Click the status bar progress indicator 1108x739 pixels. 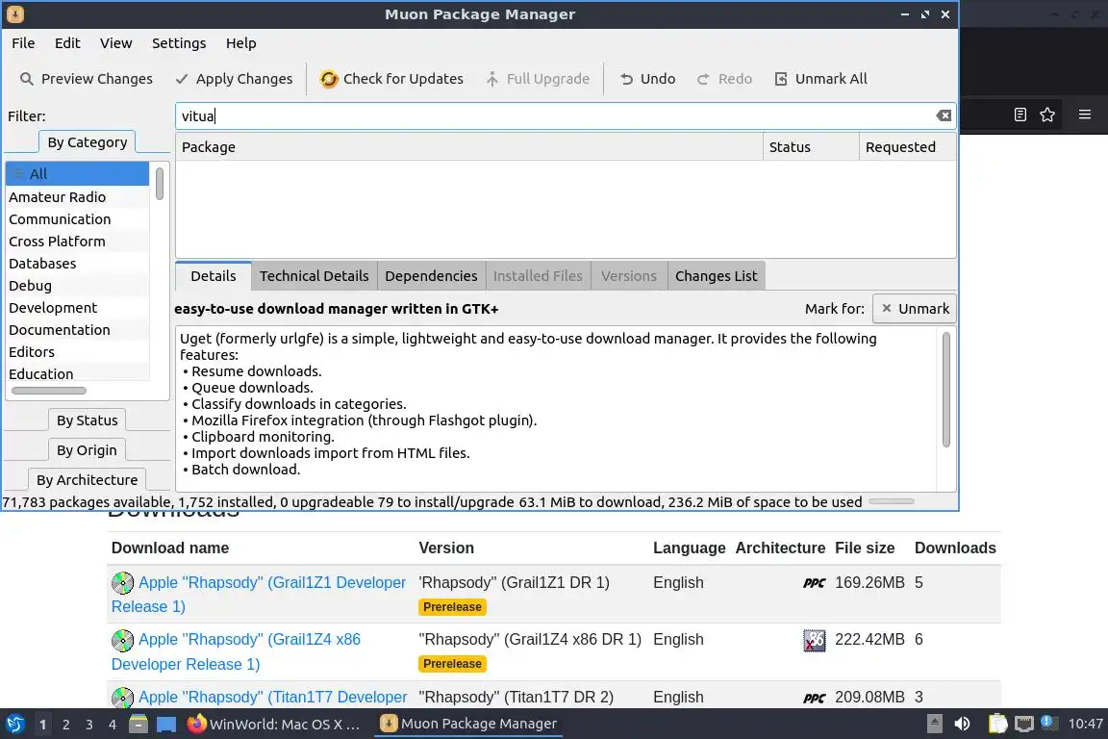[x=891, y=501]
